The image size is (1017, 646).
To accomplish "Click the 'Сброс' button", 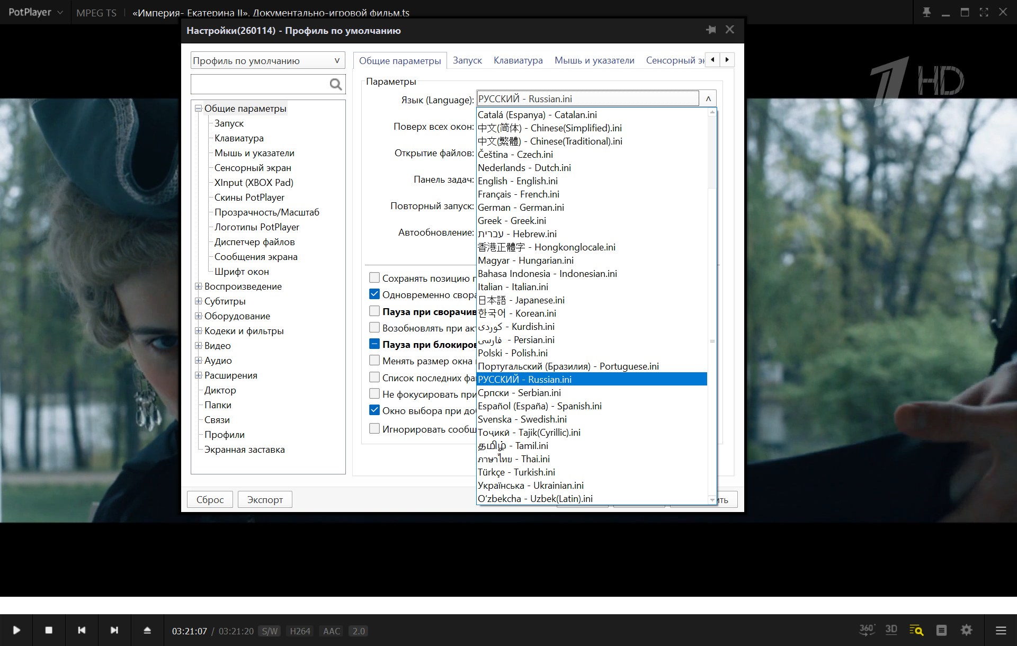I will click(x=210, y=499).
